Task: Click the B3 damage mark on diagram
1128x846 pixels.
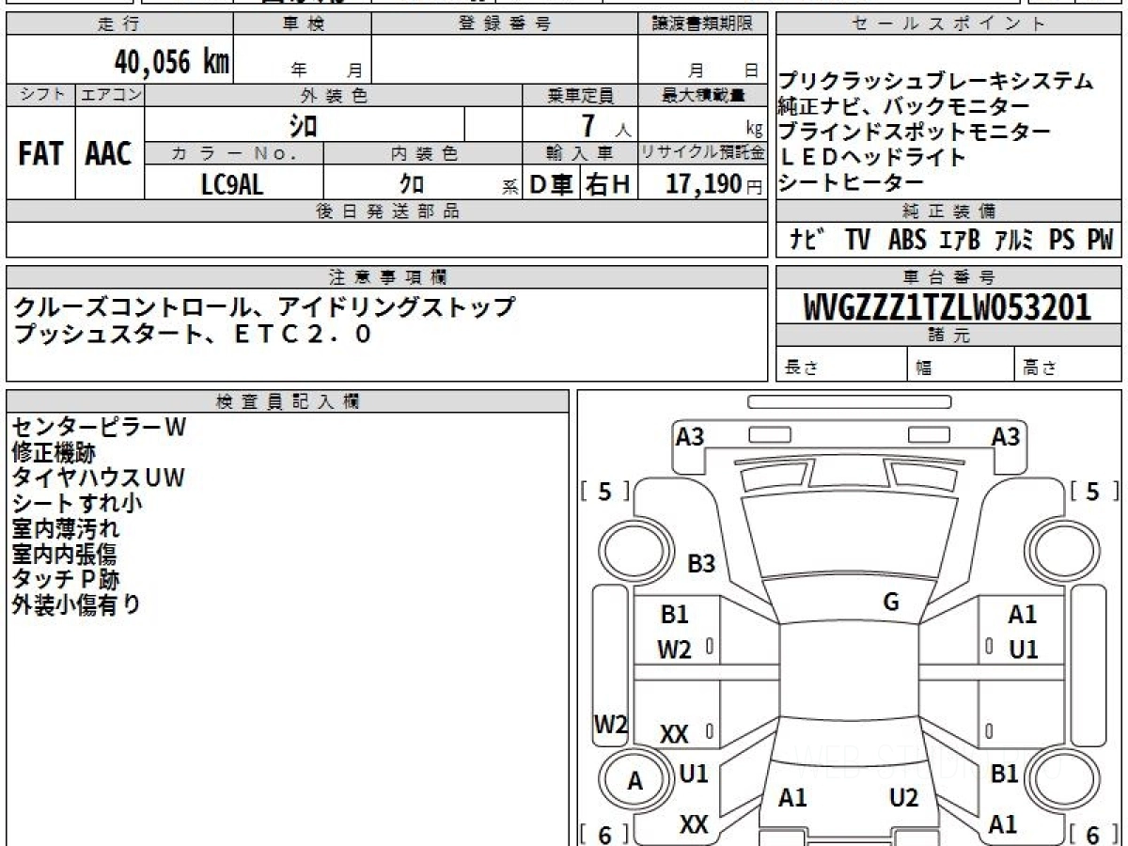Action: pos(701,564)
